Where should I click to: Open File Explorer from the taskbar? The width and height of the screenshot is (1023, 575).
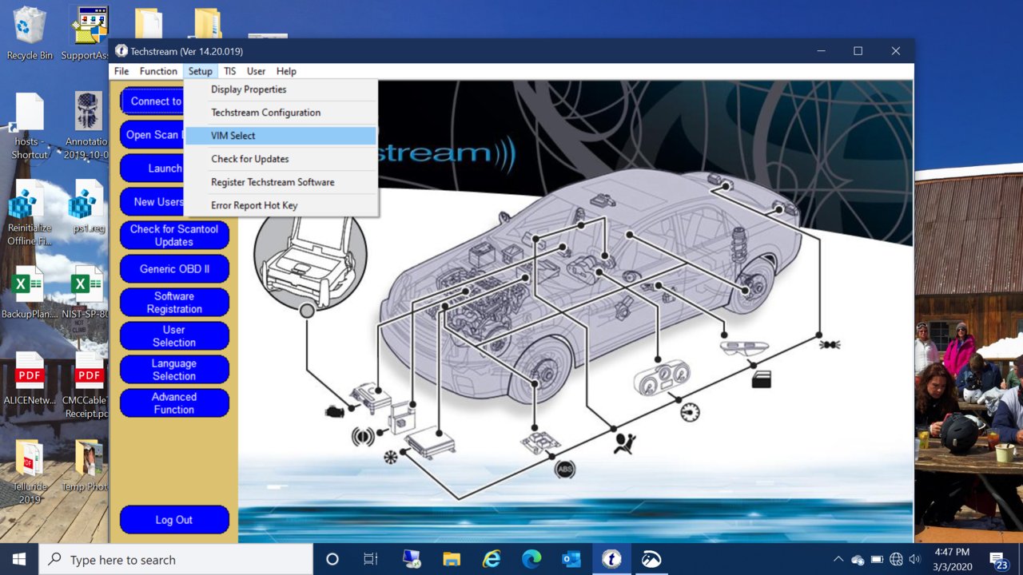click(452, 559)
